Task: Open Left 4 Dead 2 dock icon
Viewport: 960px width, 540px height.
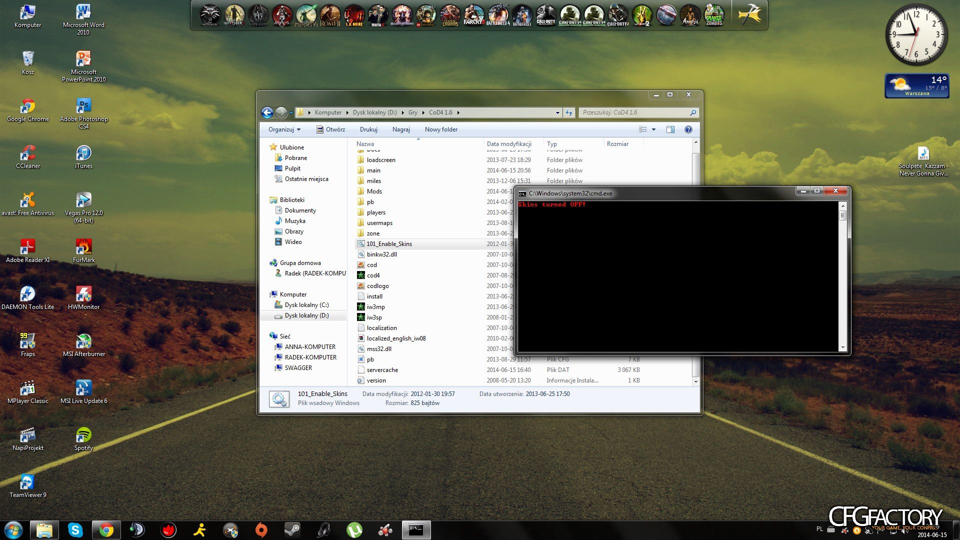Action: (642, 15)
